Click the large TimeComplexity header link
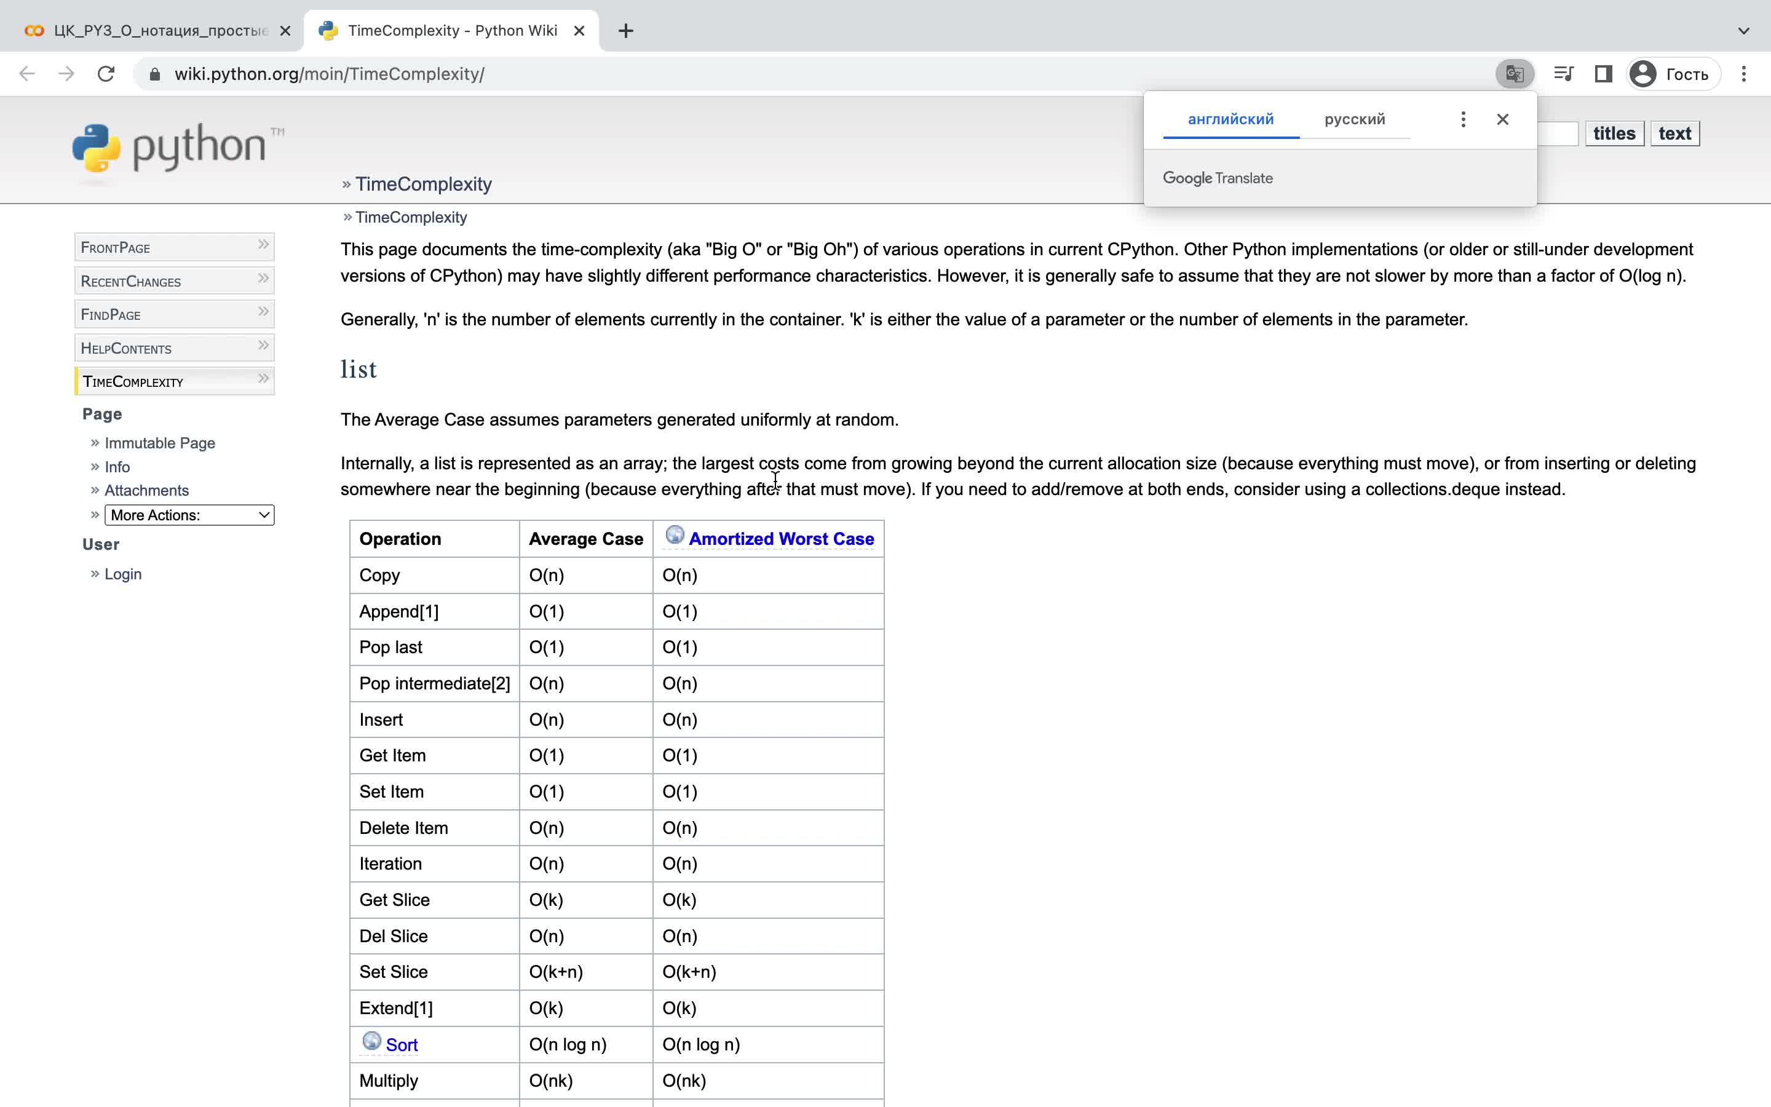The image size is (1771, 1107). [423, 184]
